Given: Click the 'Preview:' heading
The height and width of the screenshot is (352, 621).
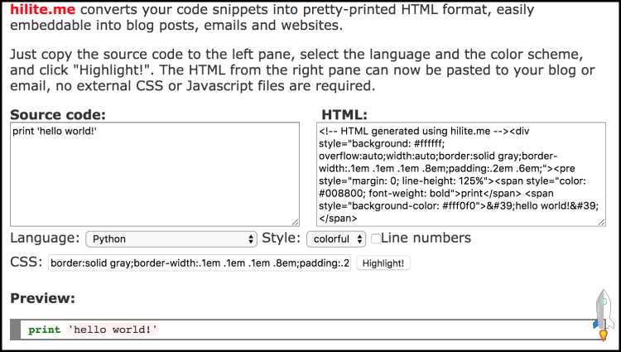Looking at the screenshot, I should pos(42,297).
